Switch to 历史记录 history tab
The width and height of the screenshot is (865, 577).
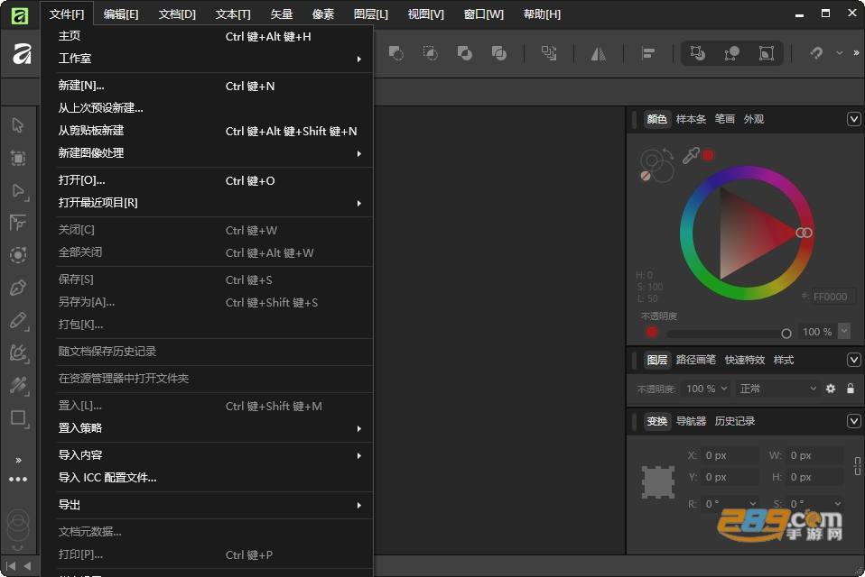[735, 421]
